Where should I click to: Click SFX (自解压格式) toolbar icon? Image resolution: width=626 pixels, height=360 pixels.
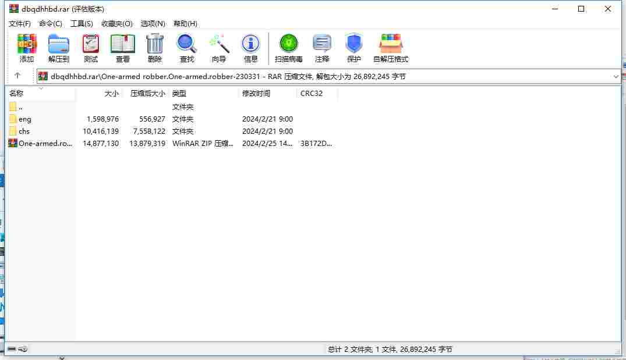click(391, 44)
